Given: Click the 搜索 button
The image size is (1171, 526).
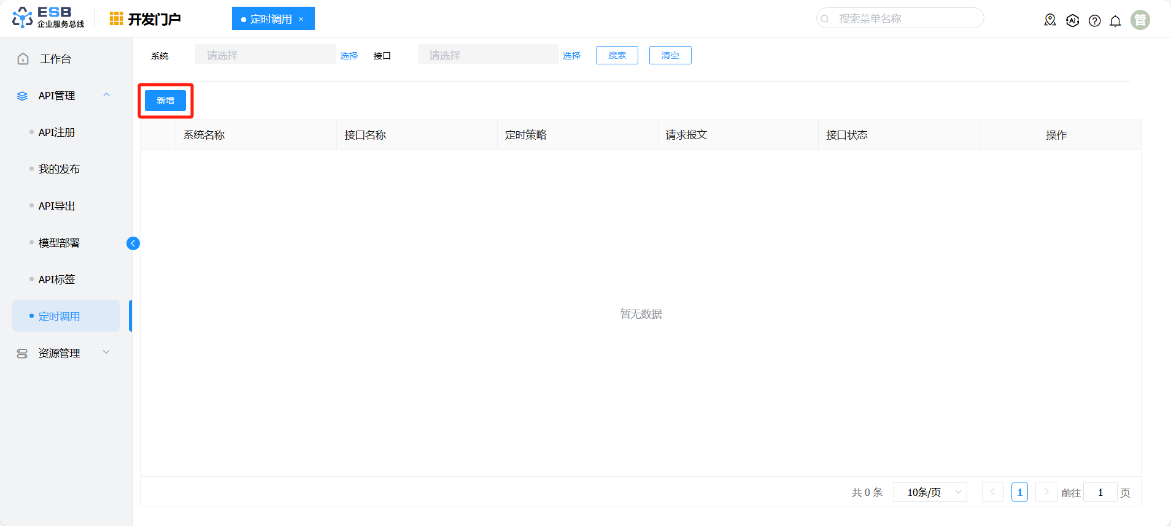Looking at the screenshot, I should pos(617,55).
